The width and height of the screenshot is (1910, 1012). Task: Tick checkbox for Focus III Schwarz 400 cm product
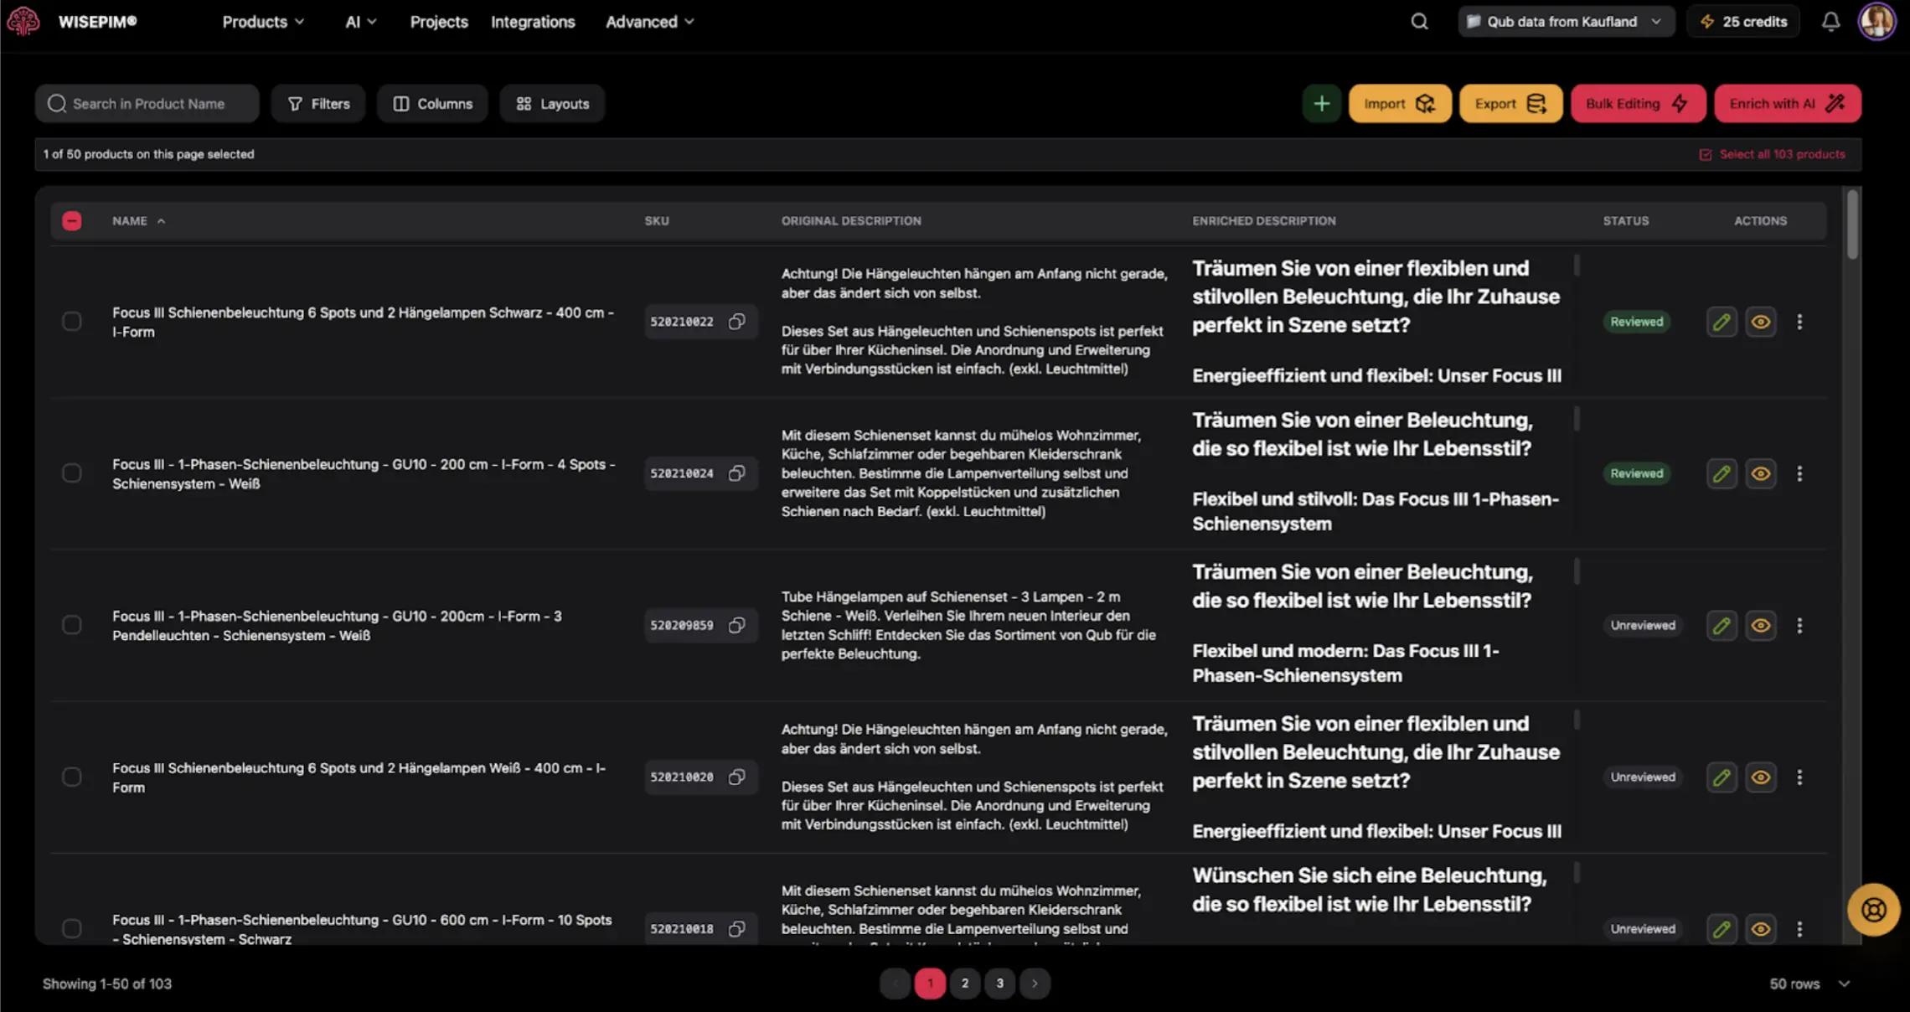tap(72, 322)
